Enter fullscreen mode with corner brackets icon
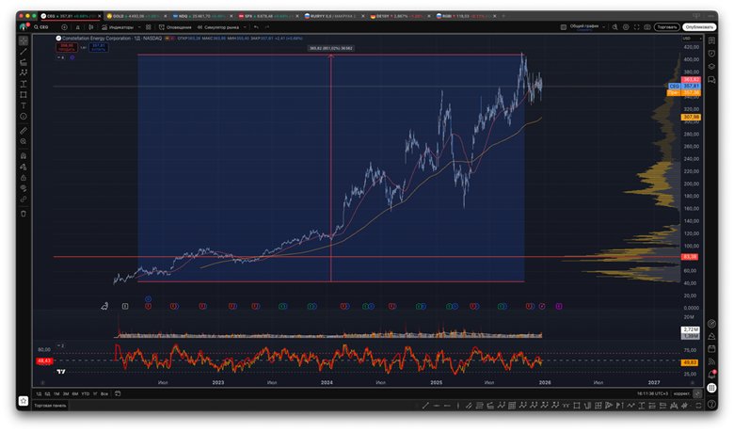The image size is (734, 432). (637, 27)
